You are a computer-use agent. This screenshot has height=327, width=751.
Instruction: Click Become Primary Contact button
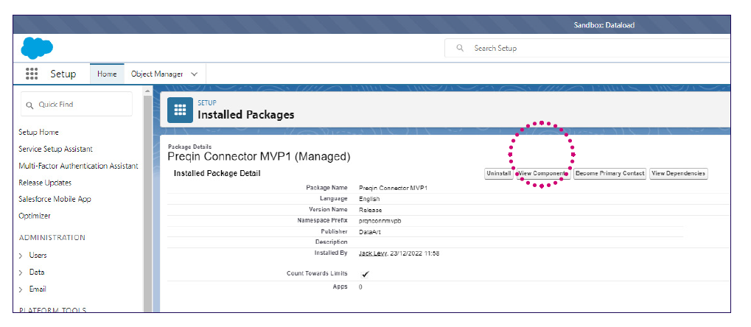[610, 173]
